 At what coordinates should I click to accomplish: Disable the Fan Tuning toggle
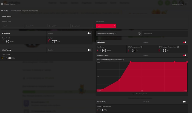(x=185, y=42)
